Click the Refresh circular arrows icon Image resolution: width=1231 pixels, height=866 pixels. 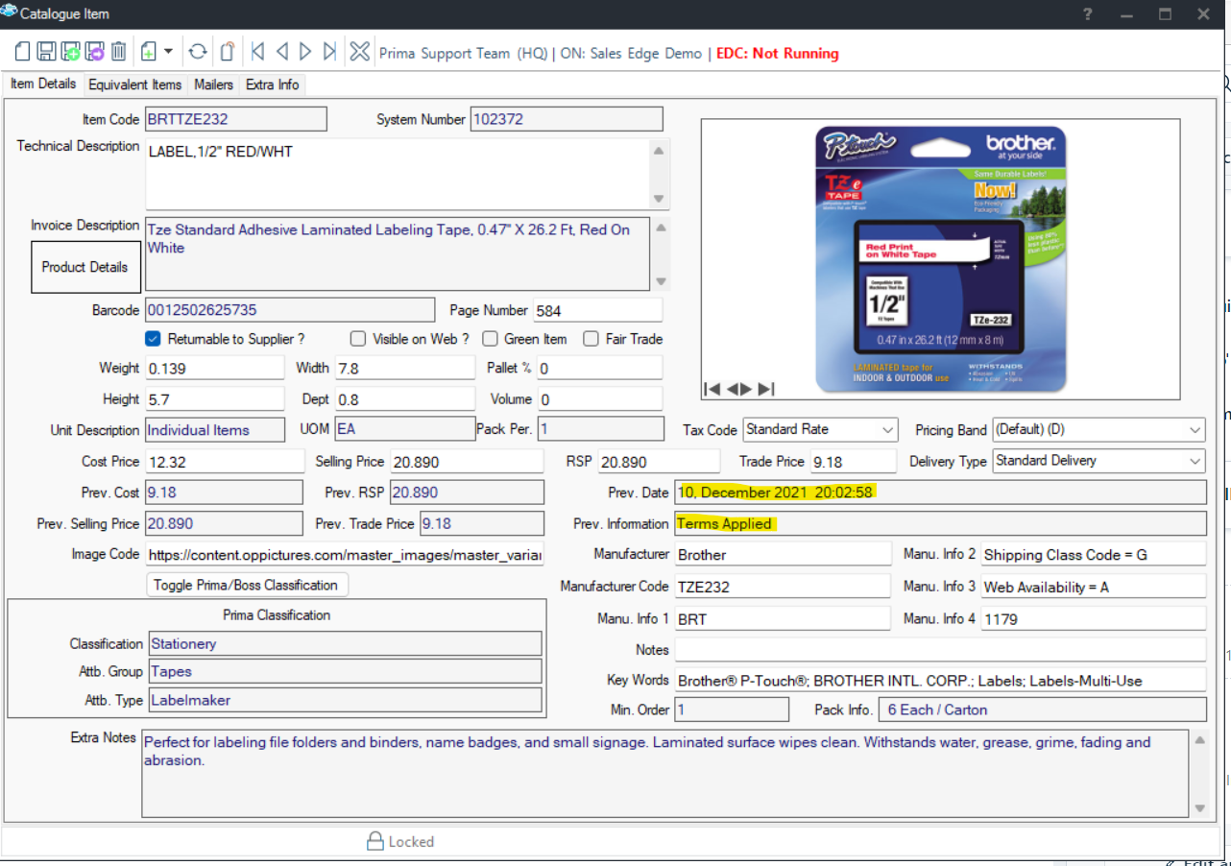pyautogui.click(x=198, y=52)
